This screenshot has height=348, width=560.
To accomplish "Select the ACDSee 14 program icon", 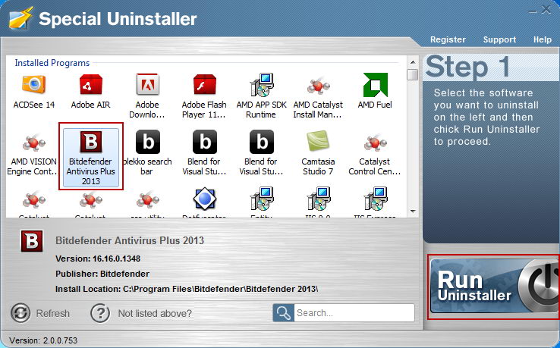I will pyautogui.click(x=34, y=85).
